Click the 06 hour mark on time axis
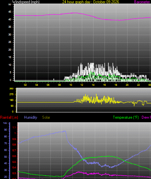Screen dimensions: 151x179 (x=48, y=85)
